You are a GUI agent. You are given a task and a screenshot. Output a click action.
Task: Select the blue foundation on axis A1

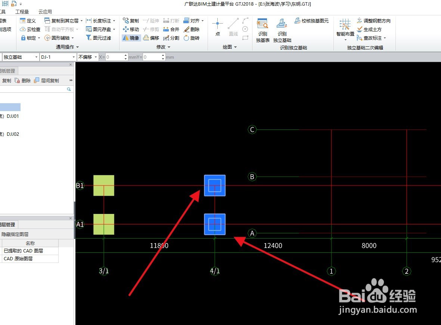(215, 224)
